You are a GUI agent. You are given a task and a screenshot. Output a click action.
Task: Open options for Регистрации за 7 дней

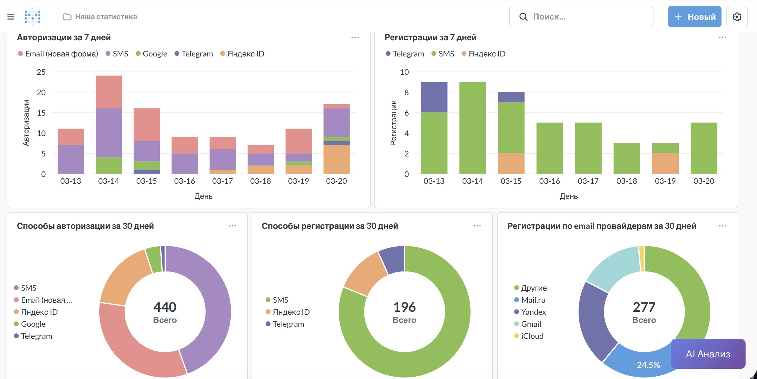[x=722, y=38]
